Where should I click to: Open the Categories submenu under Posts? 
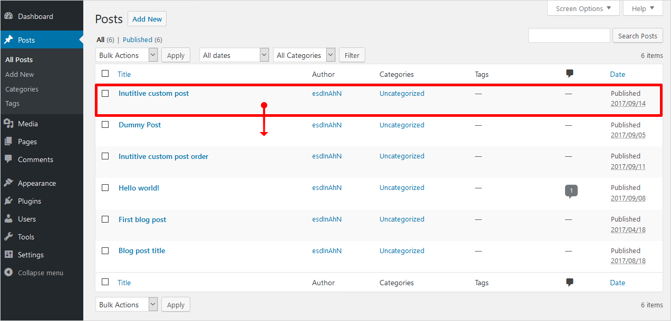click(22, 89)
